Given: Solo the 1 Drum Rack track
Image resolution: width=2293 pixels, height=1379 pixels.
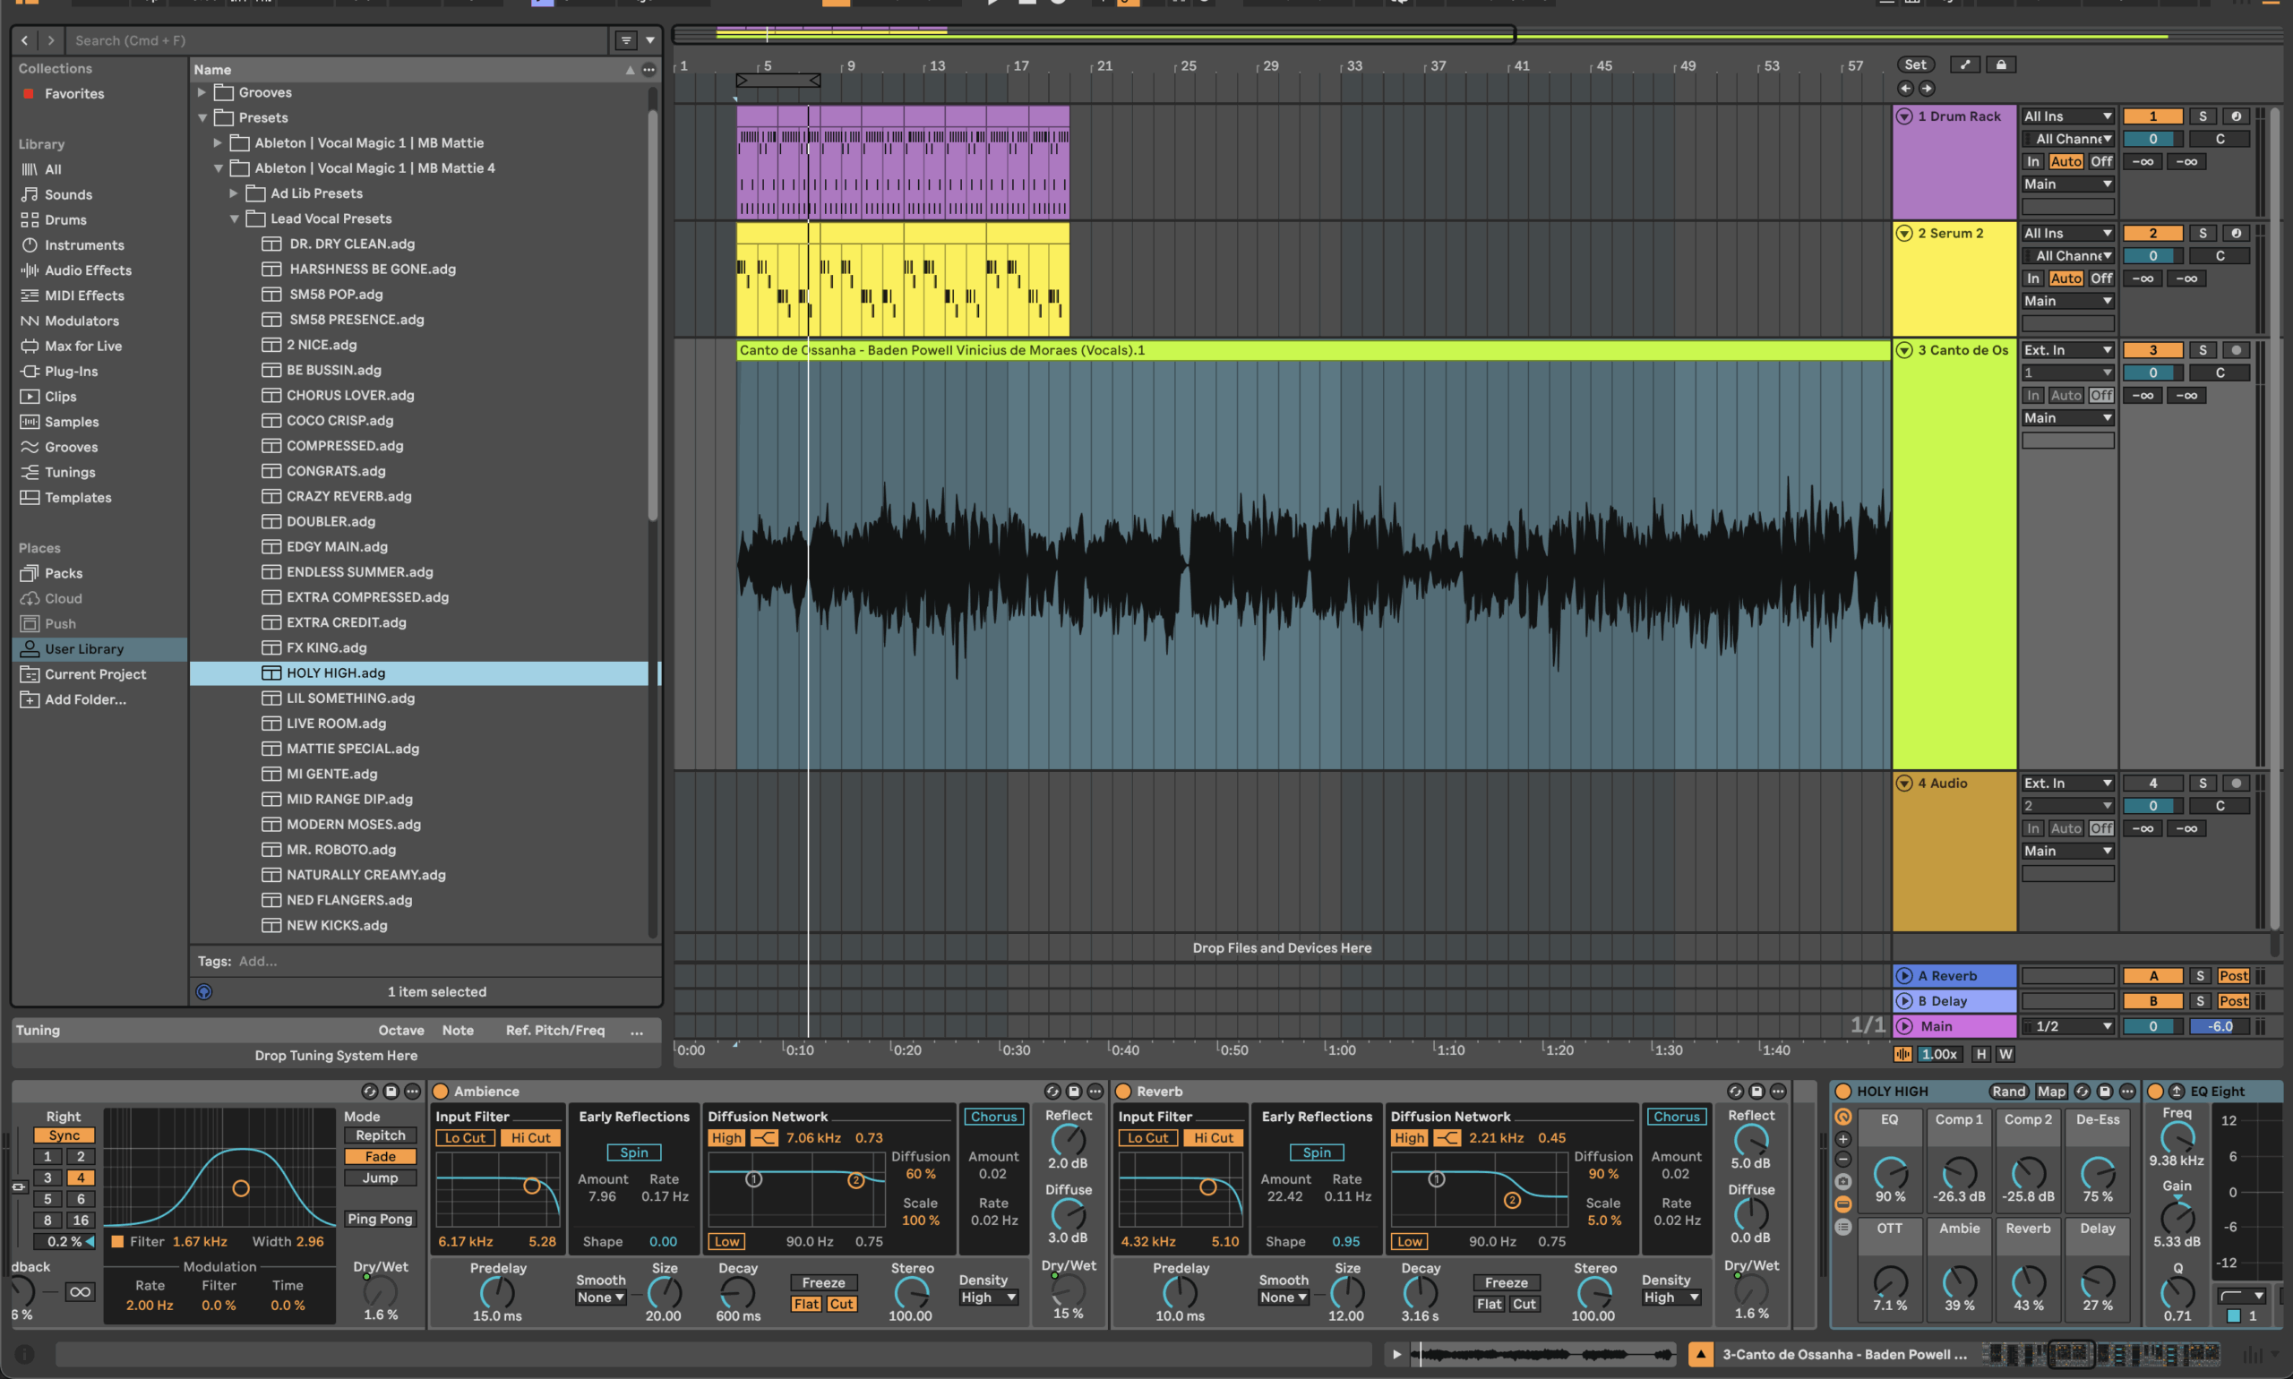Looking at the screenshot, I should pyautogui.click(x=2202, y=116).
